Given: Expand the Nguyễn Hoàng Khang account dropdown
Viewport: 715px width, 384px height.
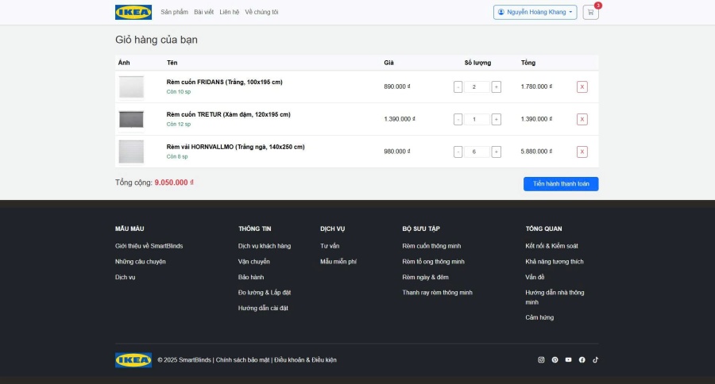Looking at the screenshot, I should click(535, 13).
